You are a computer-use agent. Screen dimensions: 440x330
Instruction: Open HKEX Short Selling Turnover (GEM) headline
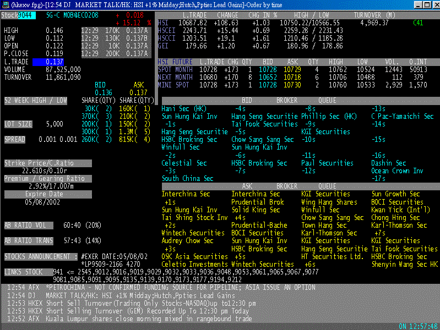pyautogui.click(x=128, y=311)
